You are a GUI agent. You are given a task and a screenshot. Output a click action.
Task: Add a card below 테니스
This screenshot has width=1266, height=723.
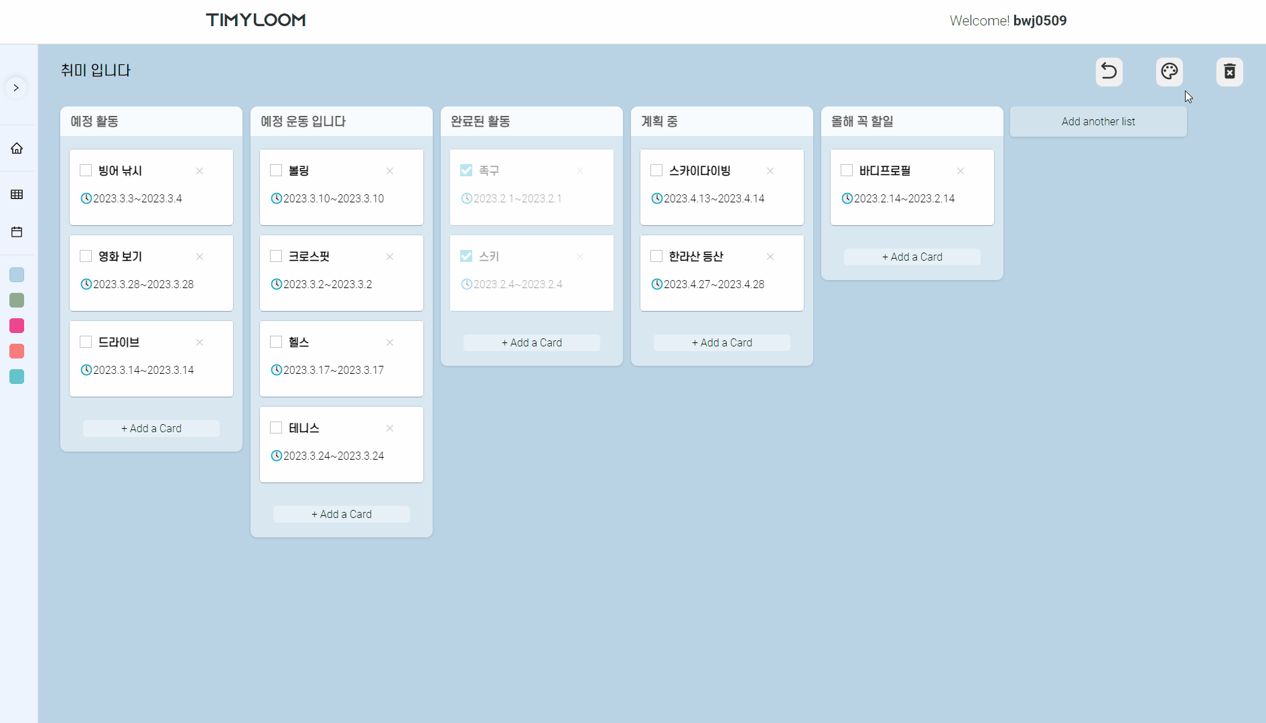[341, 514]
